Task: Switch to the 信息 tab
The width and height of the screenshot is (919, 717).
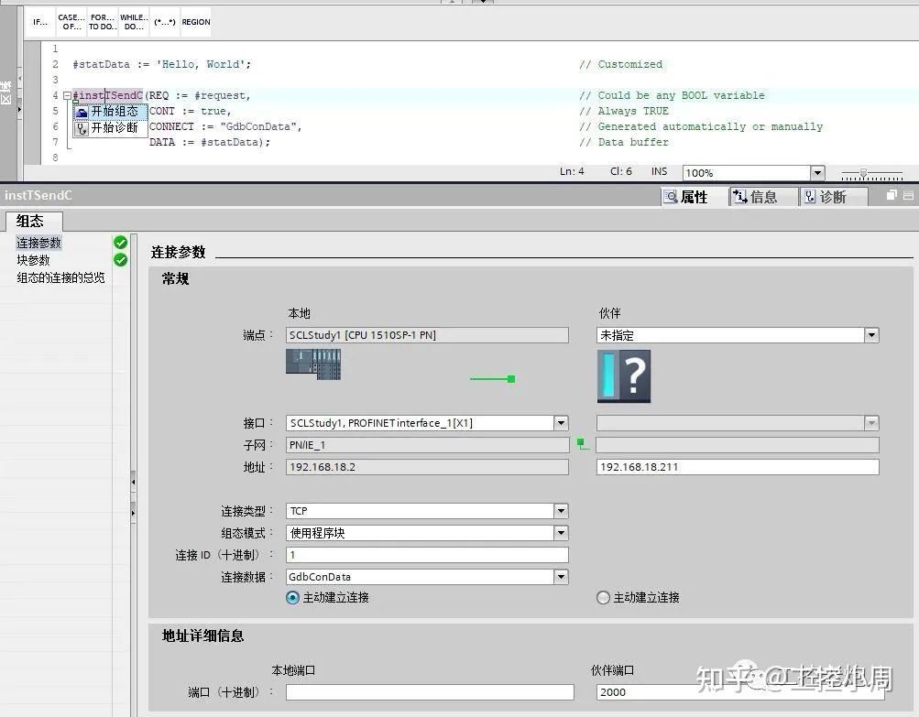Action: tap(760, 195)
